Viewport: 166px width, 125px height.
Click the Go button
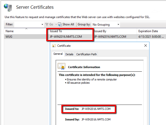pyautogui.click(x=49, y=25)
